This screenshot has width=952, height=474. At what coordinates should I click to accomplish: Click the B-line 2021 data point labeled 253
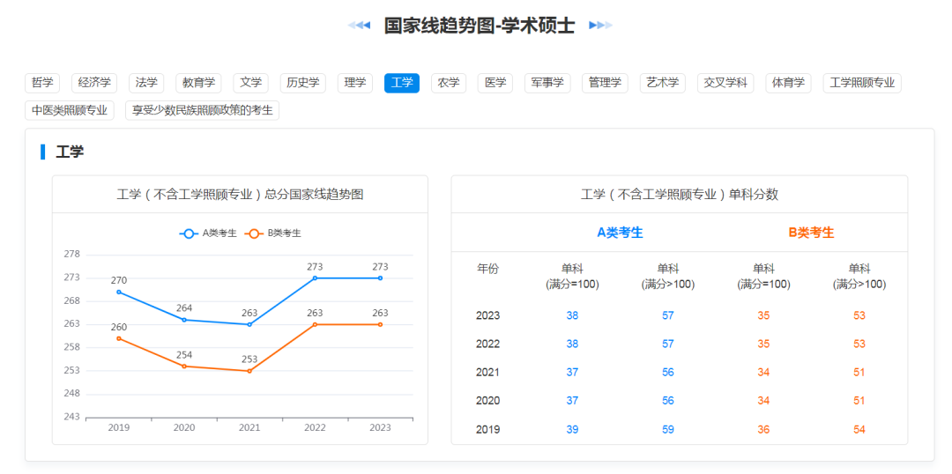tap(249, 371)
